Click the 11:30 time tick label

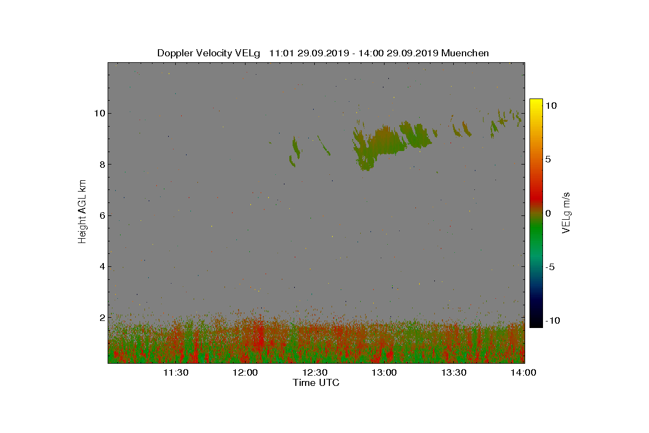pos(176,372)
